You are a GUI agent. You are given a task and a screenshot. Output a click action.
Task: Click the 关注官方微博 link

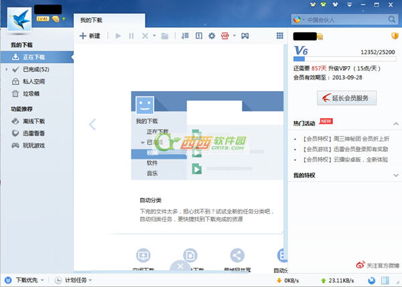[x=378, y=265]
